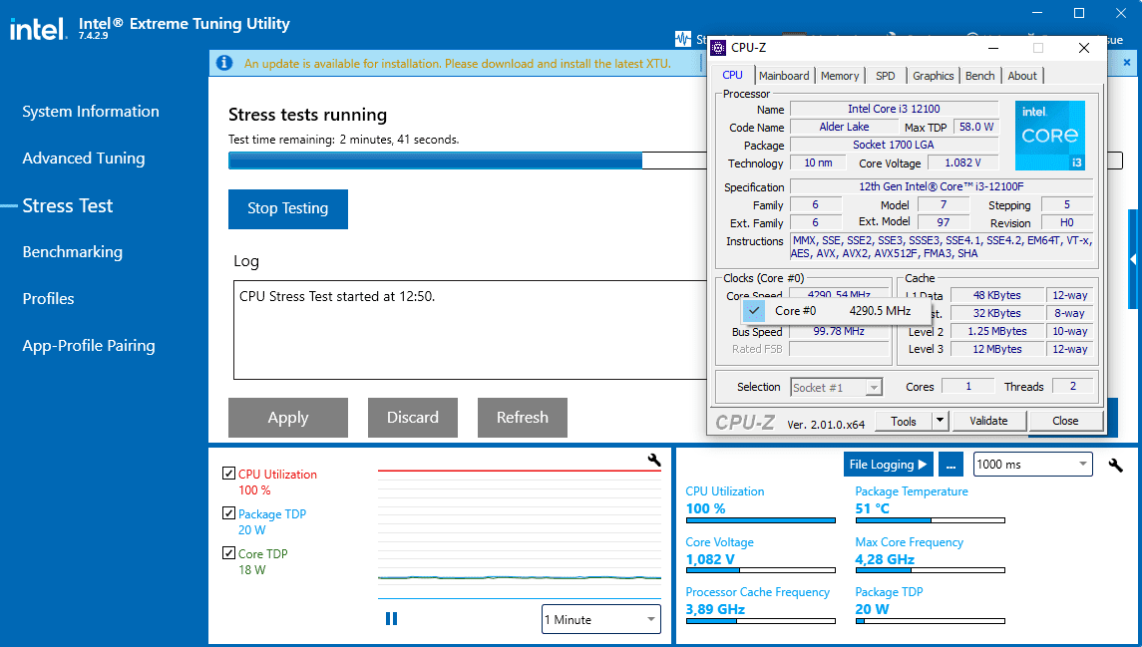Image resolution: width=1142 pixels, height=647 pixels.
Task: Switch to the Memory tab
Action: 840,76
